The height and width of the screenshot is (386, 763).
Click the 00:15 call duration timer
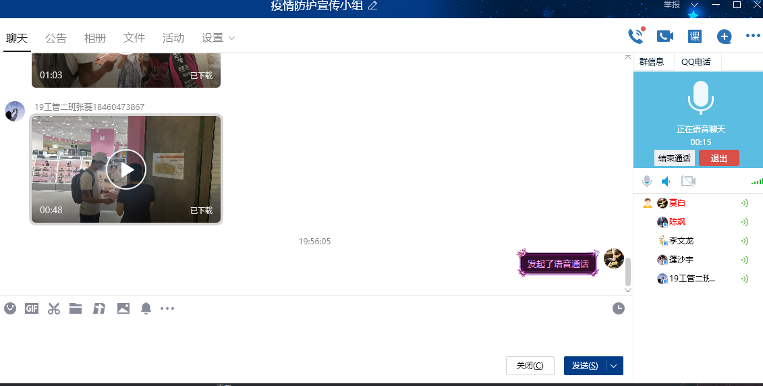point(701,142)
